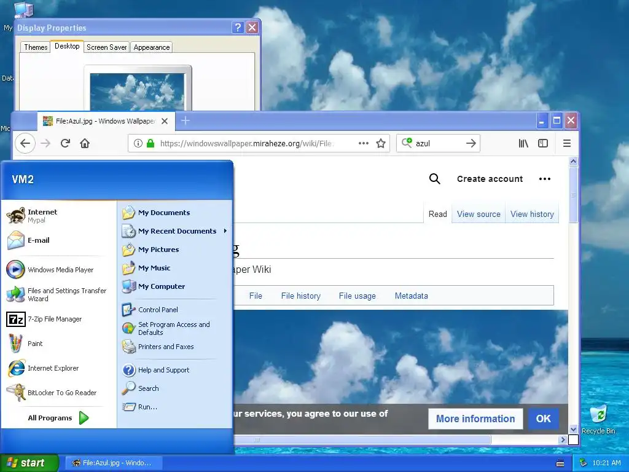Click the vertical scrollbar down arrow
Screen dimensions: 629x472
click(x=573, y=429)
